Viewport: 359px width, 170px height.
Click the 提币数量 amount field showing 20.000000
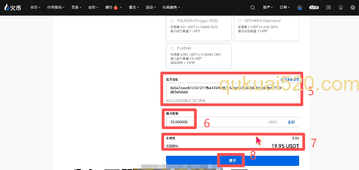(x=232, y=122)
